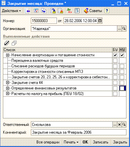This screenshot has height=147, width=130.
Task: Click the blue back-arrow find-in-list toolbar icon
Action: pyautogui.click(x=27, y=11)
